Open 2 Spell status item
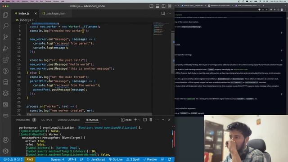This screenshot has width=288, height=162. pyautogui.click(x=133, y=159)
